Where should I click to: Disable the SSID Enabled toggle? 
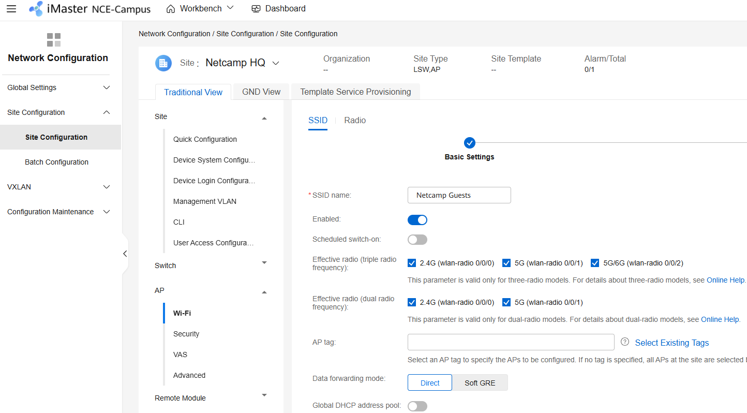pyautogui.click(x=417, y=220)
